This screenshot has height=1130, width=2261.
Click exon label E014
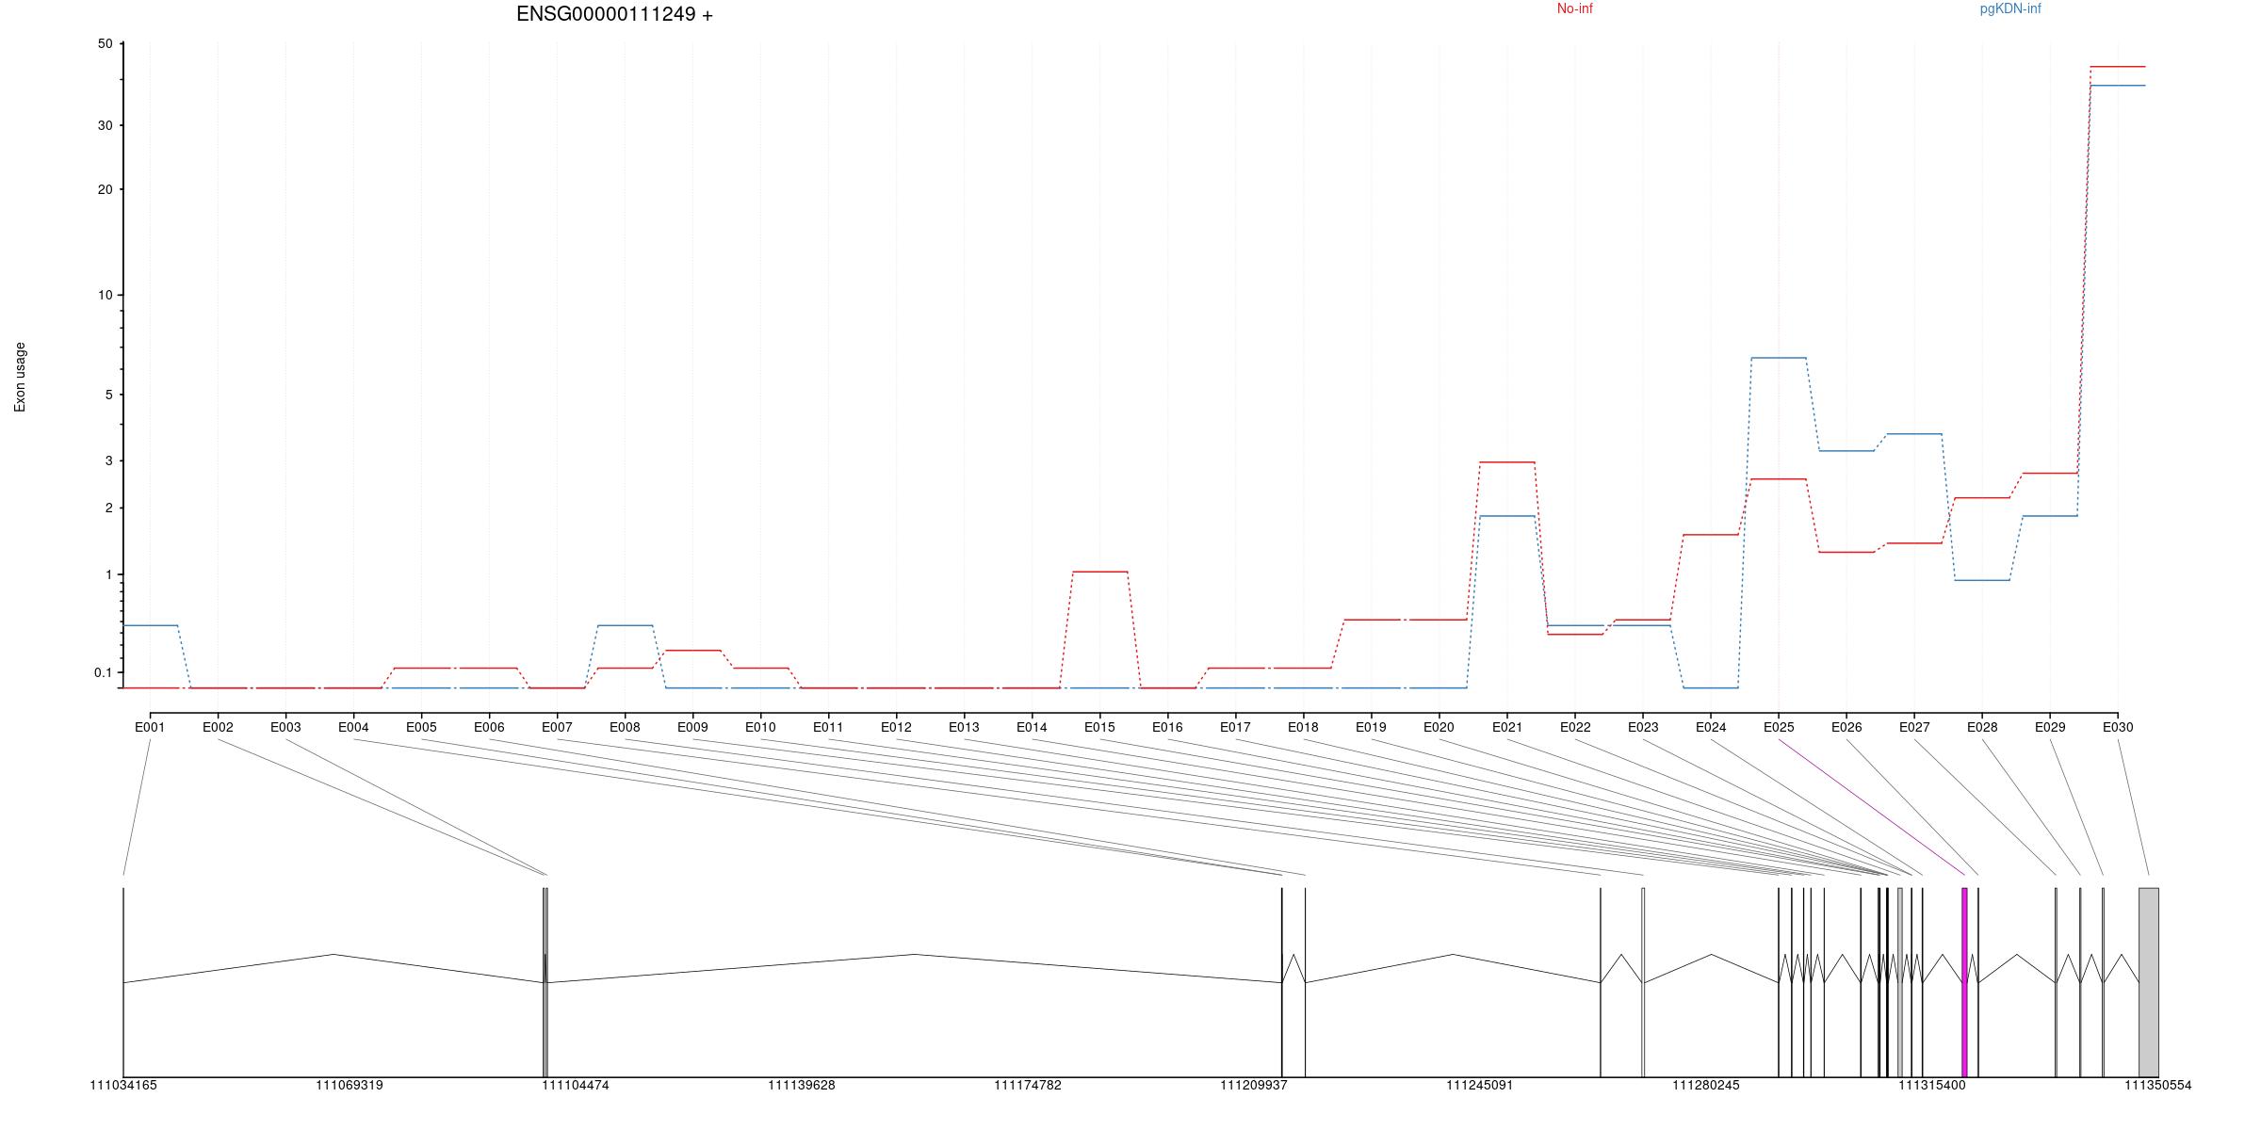[1032, 727]
